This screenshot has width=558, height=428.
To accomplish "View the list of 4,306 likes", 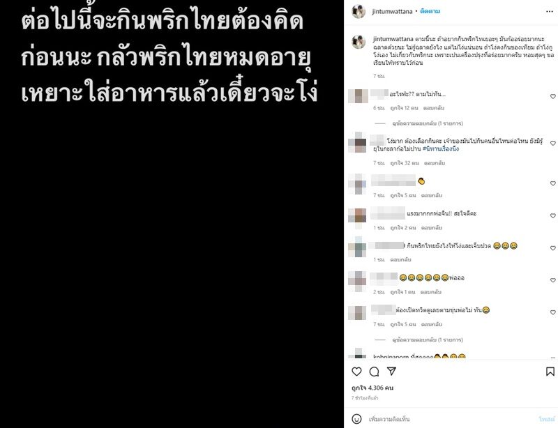I will point(372,388).
